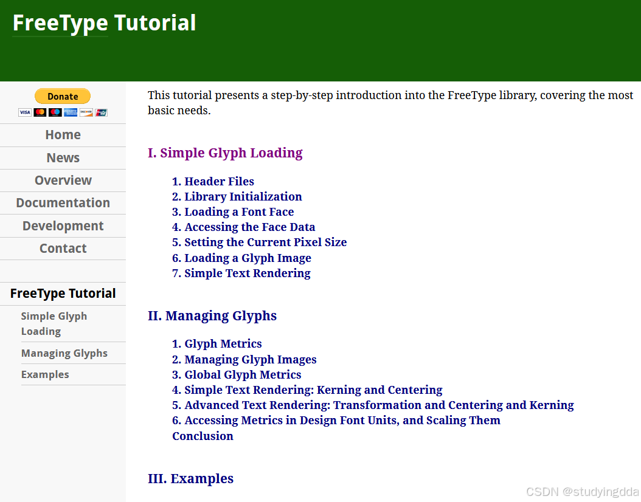The image size is (641, 502).
Task: Click the Discover card icon
Action: pos(86,112)
